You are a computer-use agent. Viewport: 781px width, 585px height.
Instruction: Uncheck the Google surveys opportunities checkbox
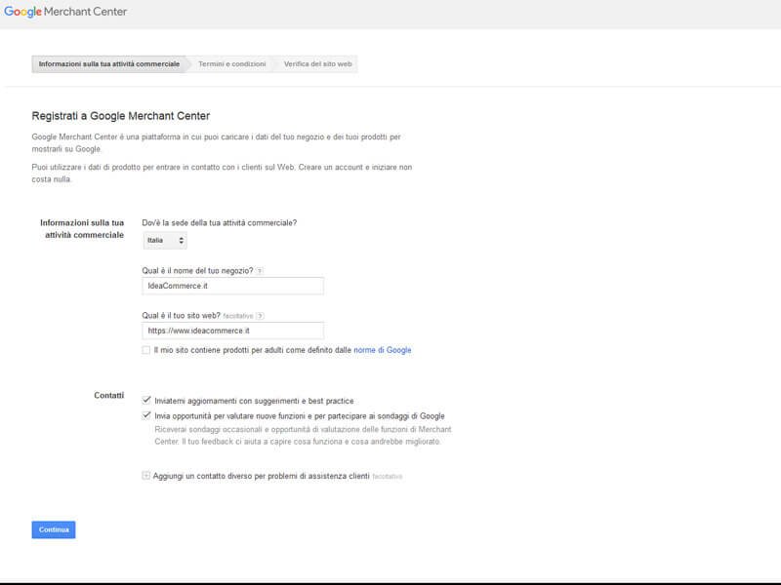coord(146,415)
